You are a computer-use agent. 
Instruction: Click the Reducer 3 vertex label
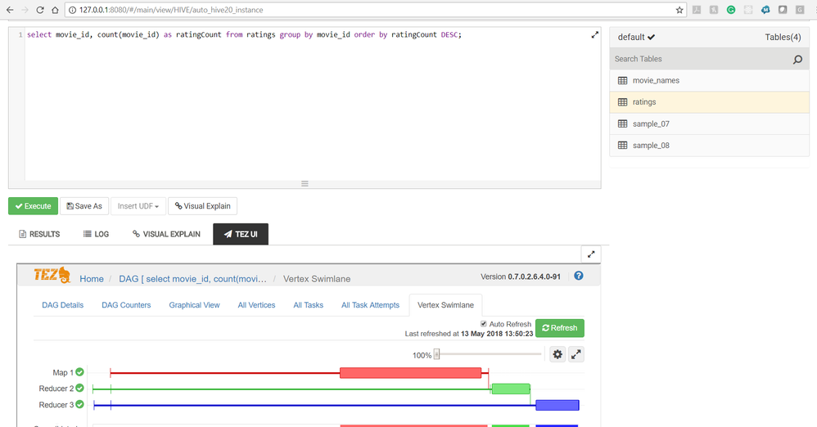56,405
